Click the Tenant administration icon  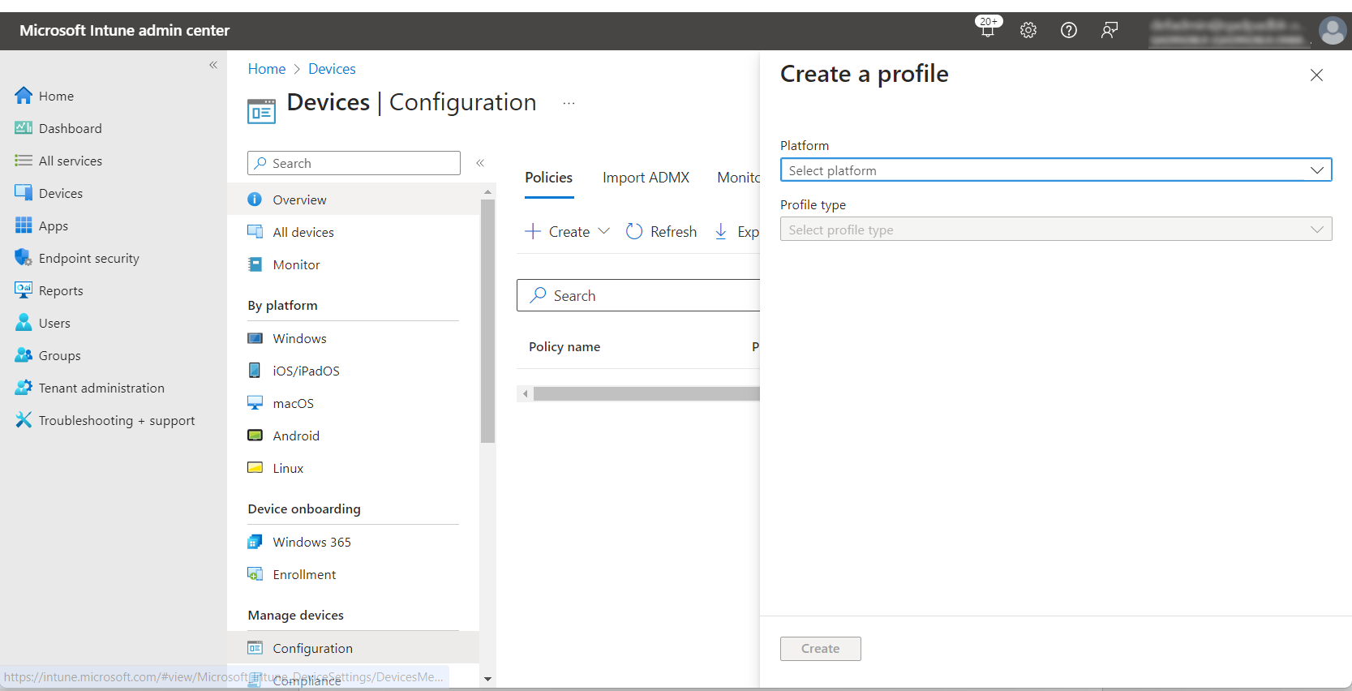click(24, 388)
